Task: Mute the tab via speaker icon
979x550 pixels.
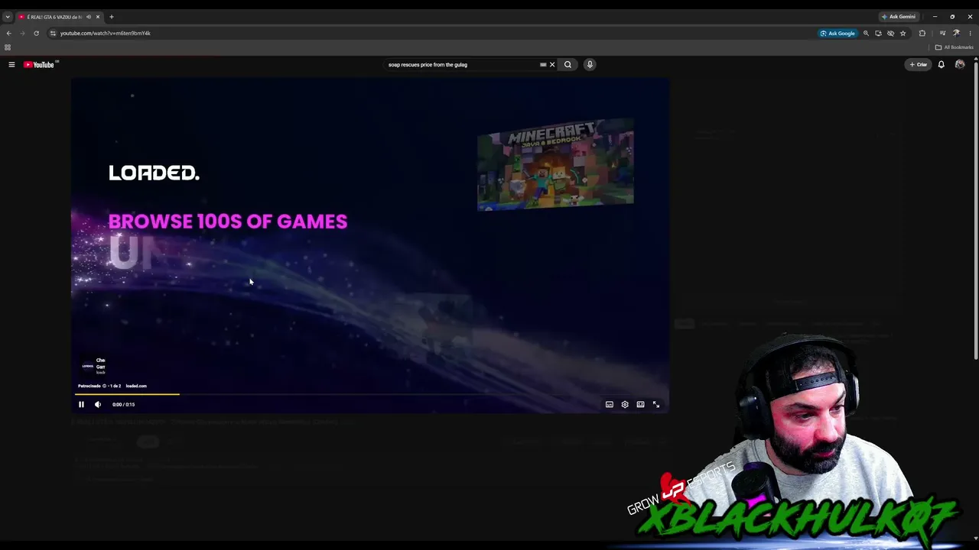Action: click(x=89, y=17)
